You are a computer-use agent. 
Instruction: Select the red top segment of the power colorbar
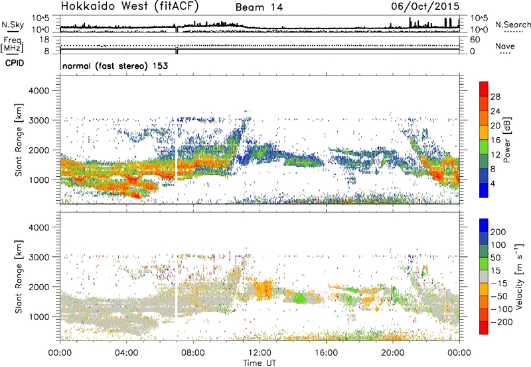click(484, 89)
